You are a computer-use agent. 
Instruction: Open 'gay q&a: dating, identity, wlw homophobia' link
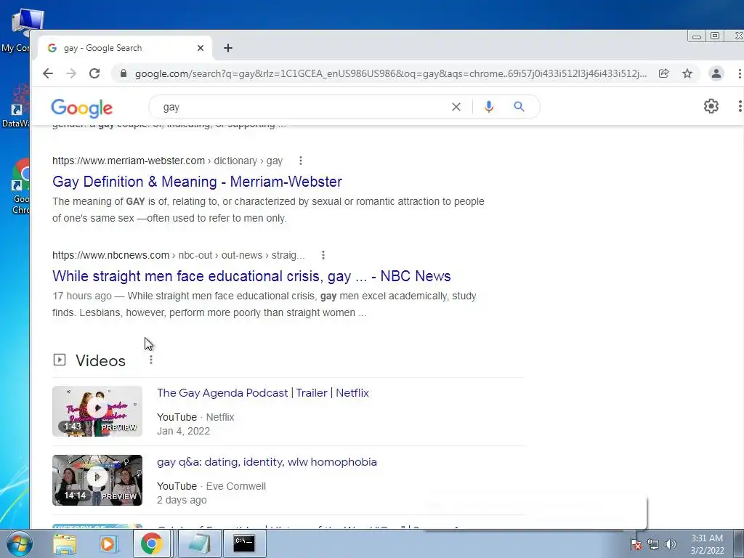pyautogui.click(x=267, y=462)
